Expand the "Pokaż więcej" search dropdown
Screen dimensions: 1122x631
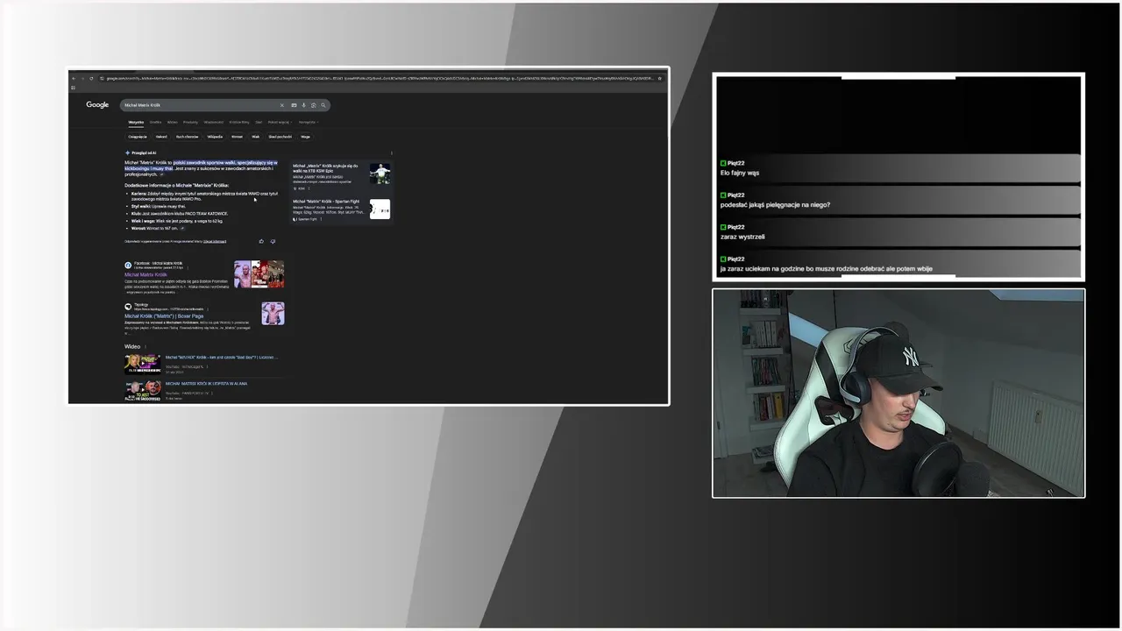(x=280, y=123)
